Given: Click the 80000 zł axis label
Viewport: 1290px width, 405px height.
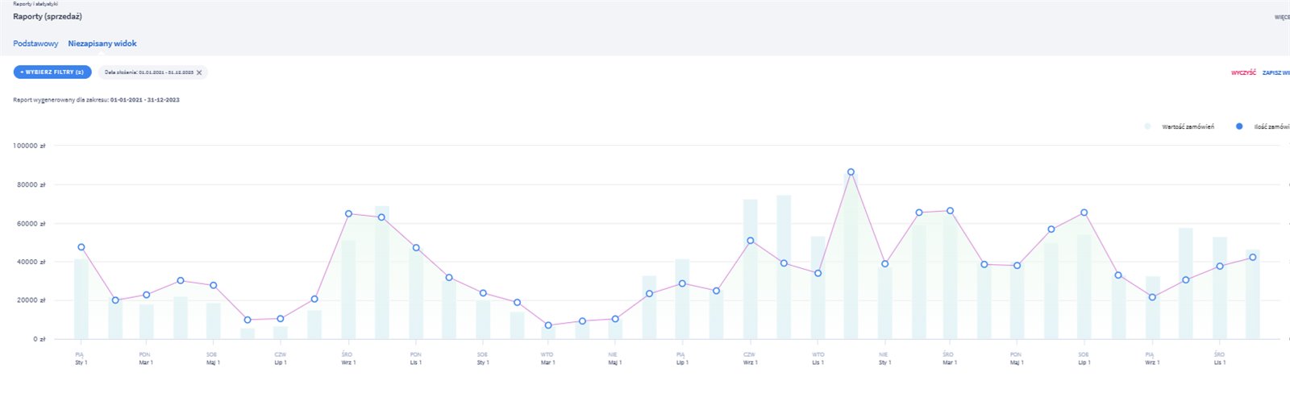Looking at the screenshot, I should click(x=31, y=184).
